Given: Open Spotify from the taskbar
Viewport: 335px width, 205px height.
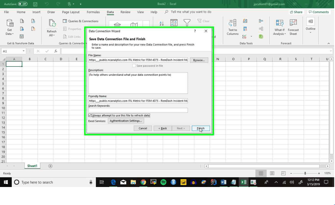Looking at the screenshot, I should [163, 182].
